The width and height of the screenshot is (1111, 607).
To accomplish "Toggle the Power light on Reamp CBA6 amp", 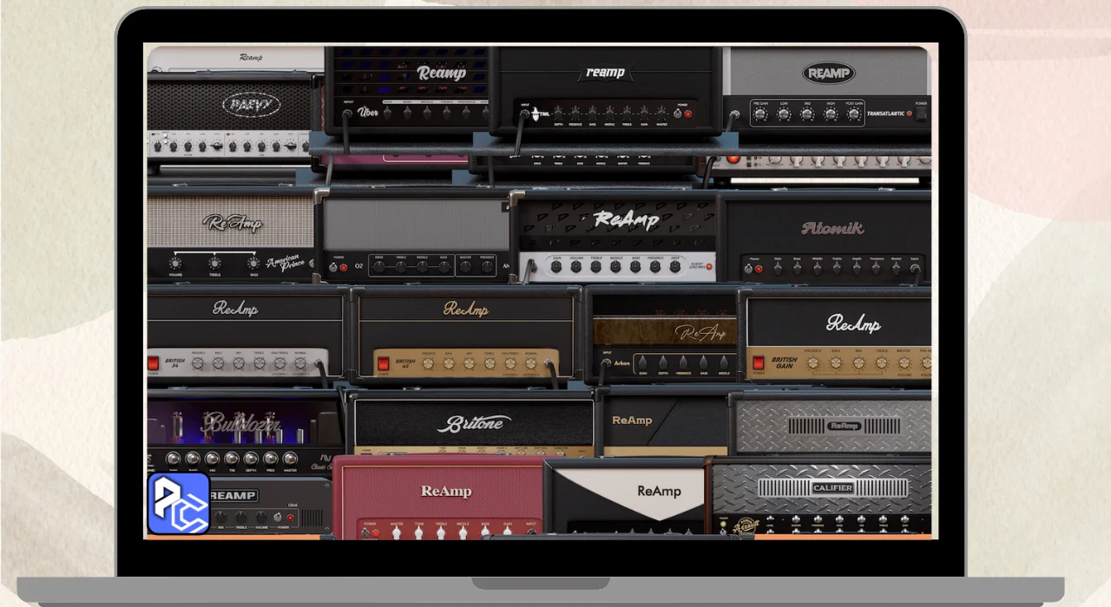I will click(290, 517).
